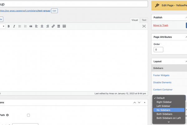Check the Path checkbox
The width and height of the screenshot is (187, 125).
28,115
